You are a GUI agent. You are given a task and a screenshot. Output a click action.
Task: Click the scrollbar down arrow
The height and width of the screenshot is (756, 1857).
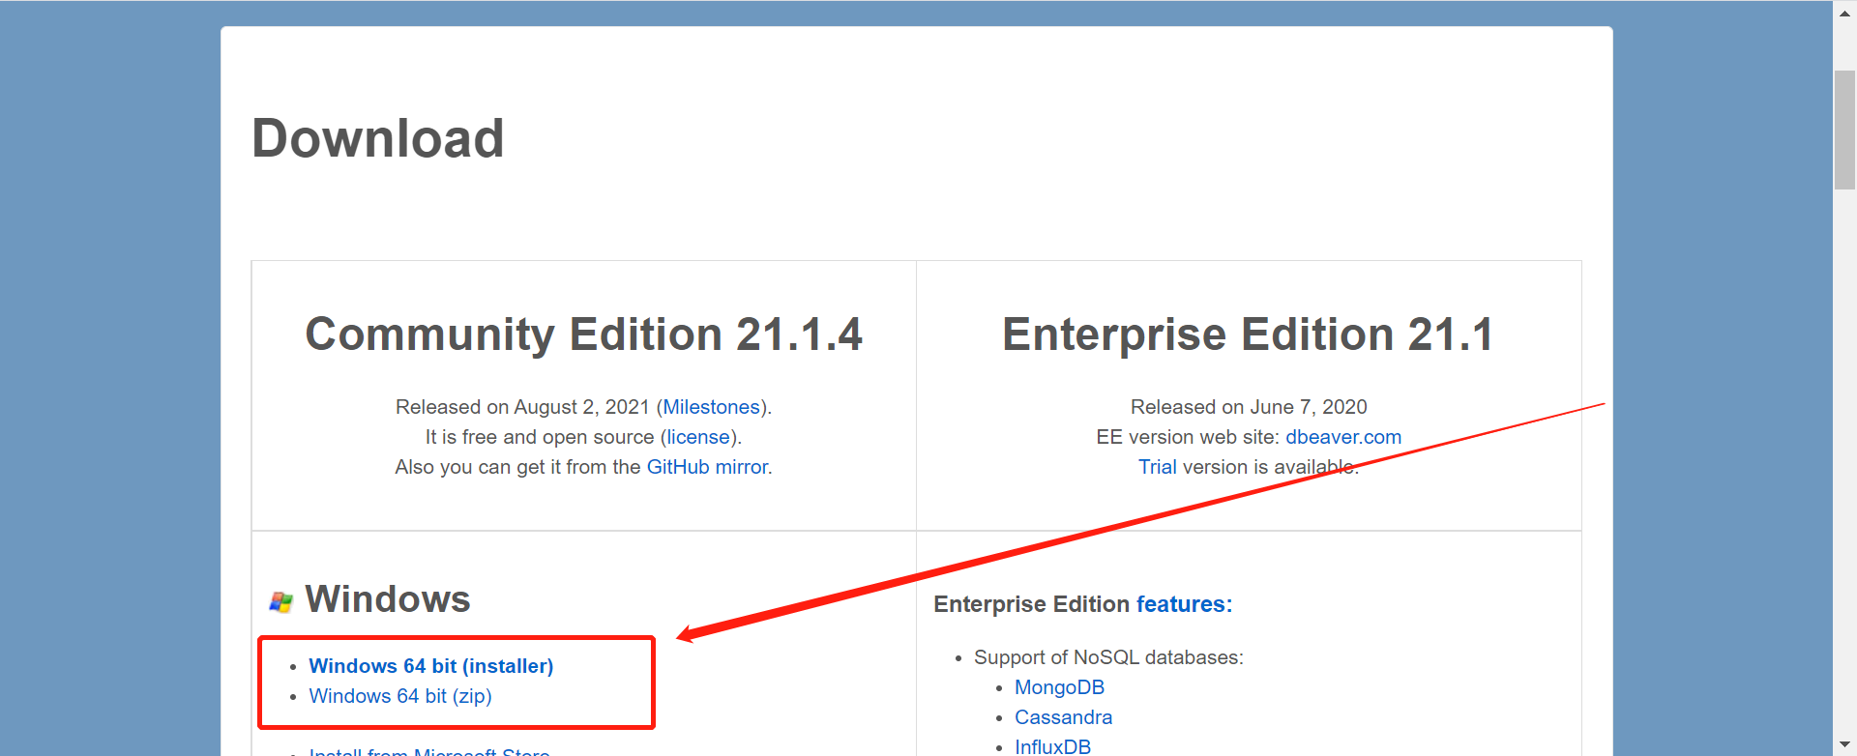(x=1844, y=745)
